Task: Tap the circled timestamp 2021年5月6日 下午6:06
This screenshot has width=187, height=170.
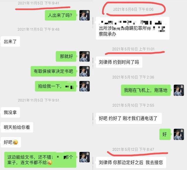Action: point(133,9)
